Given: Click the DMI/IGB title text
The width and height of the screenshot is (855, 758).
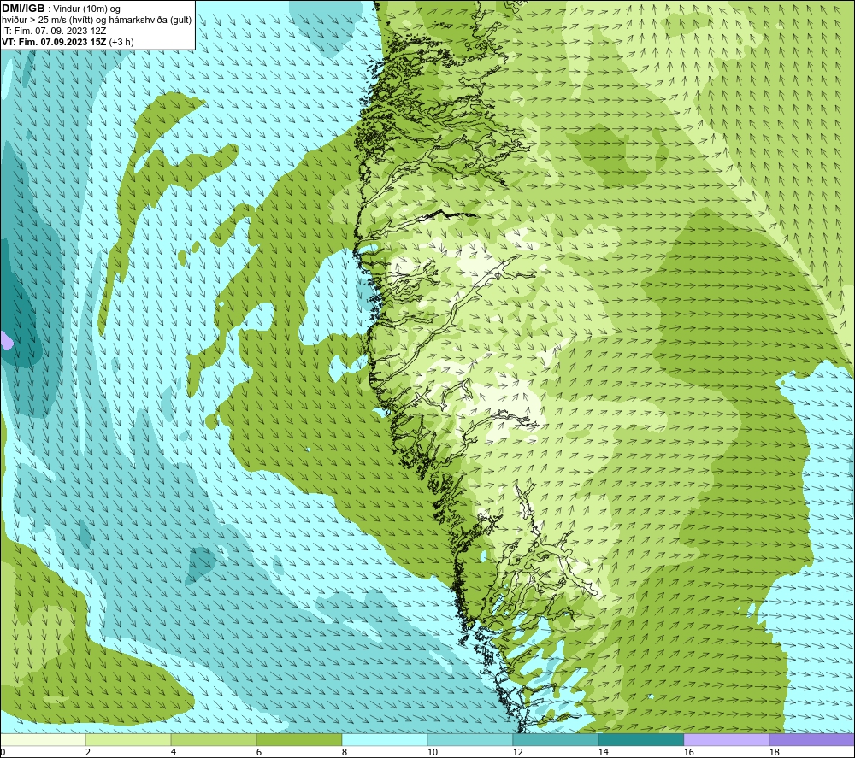Looking at the screenshot, I should pos(23,9).
